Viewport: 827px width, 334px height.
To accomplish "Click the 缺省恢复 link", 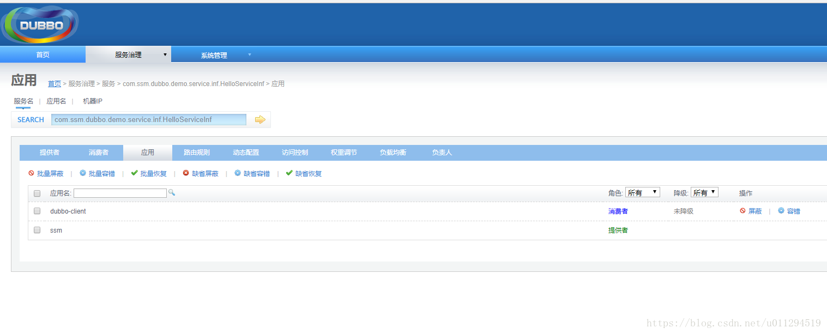I will coord(309,174).
